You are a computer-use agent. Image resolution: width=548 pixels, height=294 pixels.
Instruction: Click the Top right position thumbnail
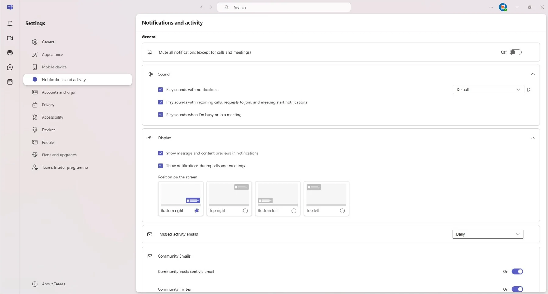tap(229, 195)
